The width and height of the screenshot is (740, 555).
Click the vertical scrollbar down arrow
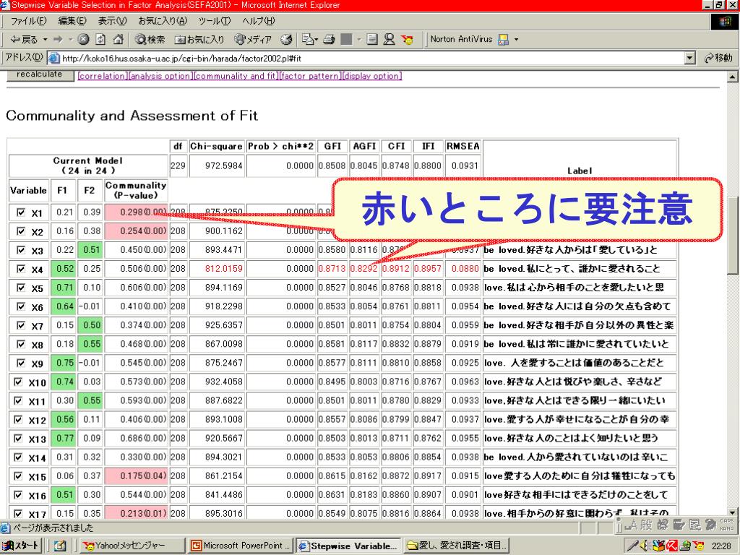click(x=732, y=512)
